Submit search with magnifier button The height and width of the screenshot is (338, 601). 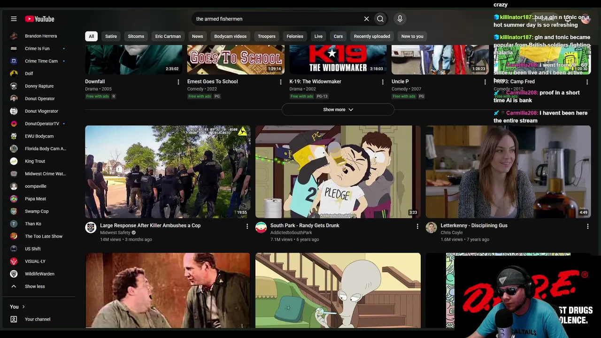[x=380, y=19]
